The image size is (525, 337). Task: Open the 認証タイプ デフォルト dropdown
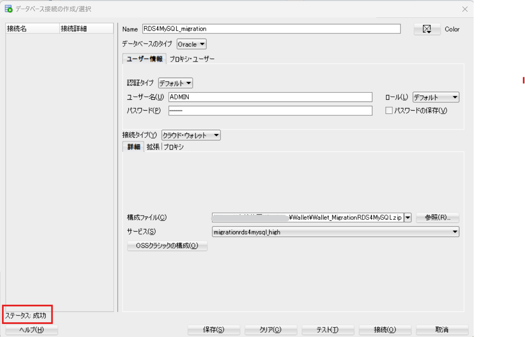(175, 83)
